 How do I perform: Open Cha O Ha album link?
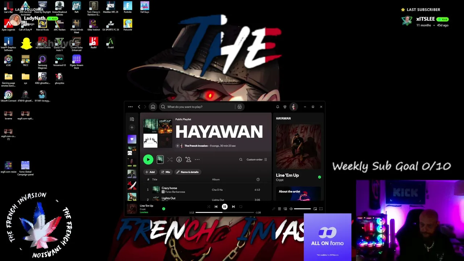(217, 190)
